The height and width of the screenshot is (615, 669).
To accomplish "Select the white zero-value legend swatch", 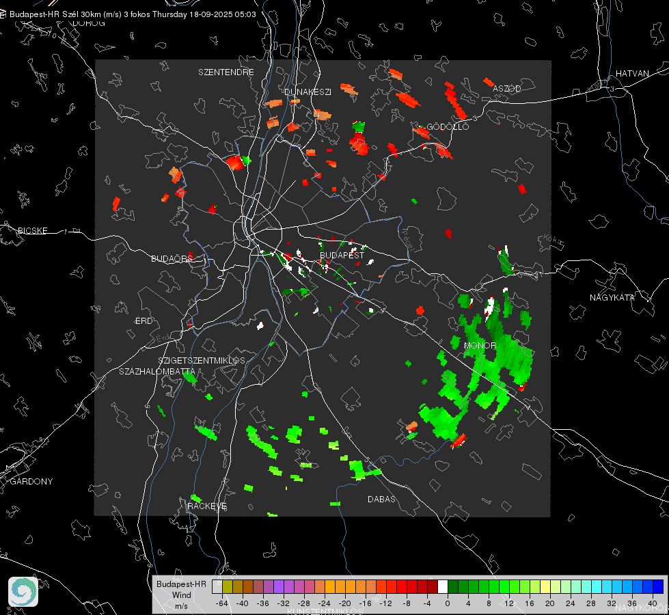I will [443, 586].
